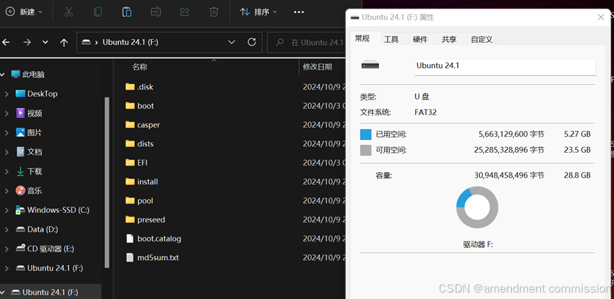Click the gray 可用空间 color swatch
Viewport: 614px width, 299px height.
[x=366, y=150]
